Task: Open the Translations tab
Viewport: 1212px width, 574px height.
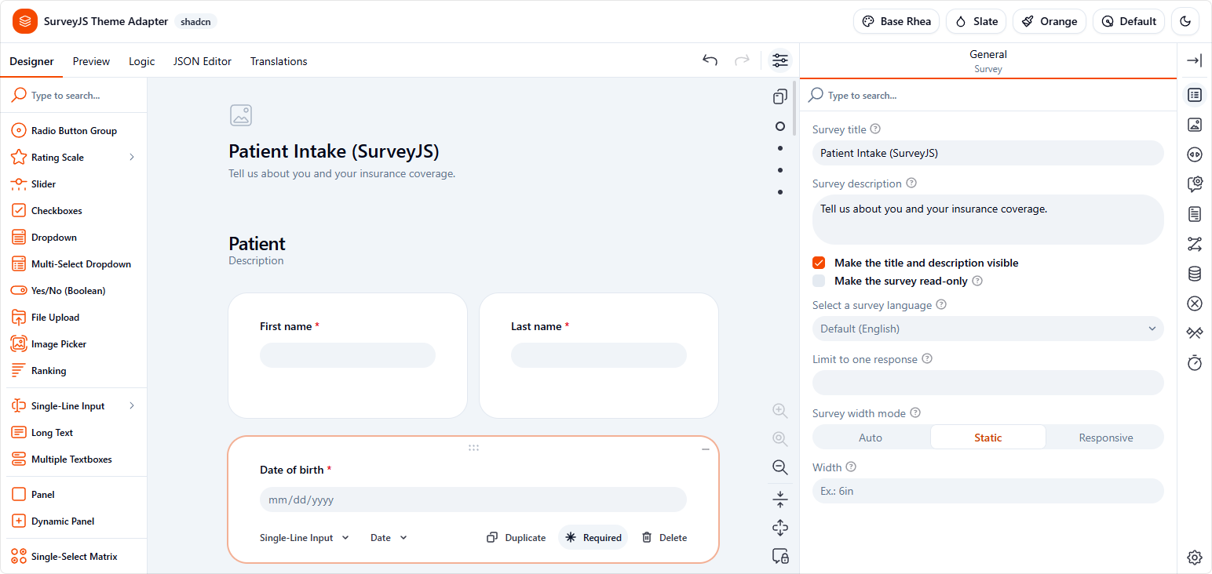Action: [x=279, y=61]
